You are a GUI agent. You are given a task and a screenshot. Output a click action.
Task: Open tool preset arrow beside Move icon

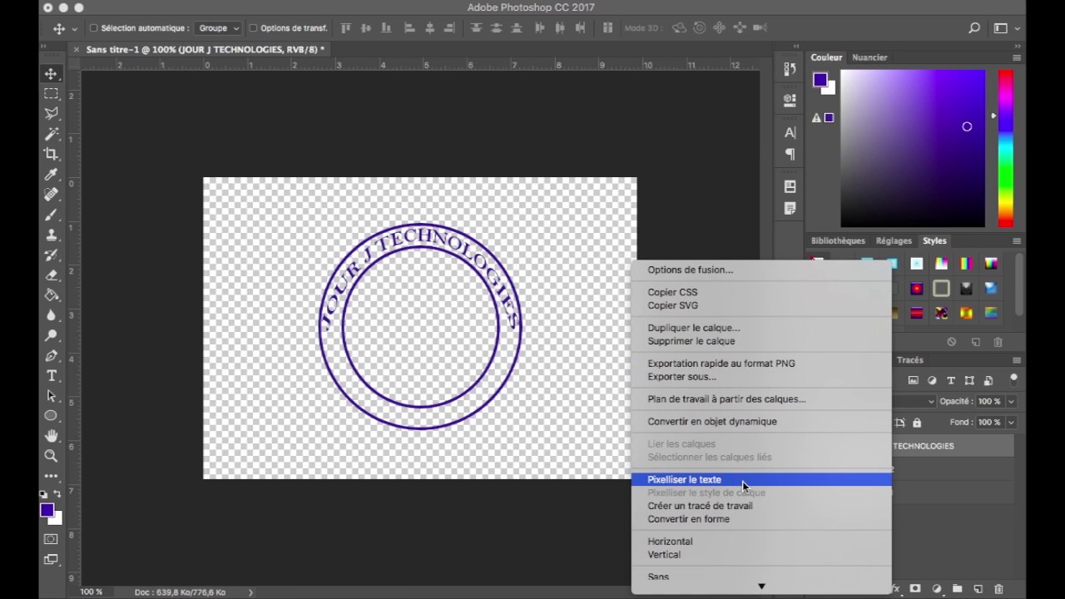[x=74, y=28]
